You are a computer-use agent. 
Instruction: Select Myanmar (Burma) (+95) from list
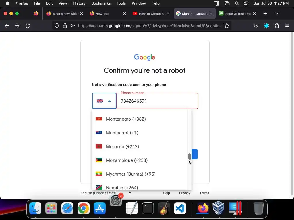click(140, 174)
